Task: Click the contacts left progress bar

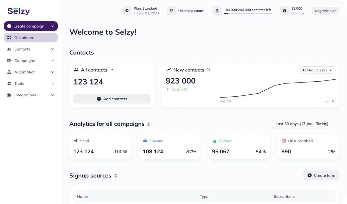Action: pyautogui.click(x=248, y=14)
